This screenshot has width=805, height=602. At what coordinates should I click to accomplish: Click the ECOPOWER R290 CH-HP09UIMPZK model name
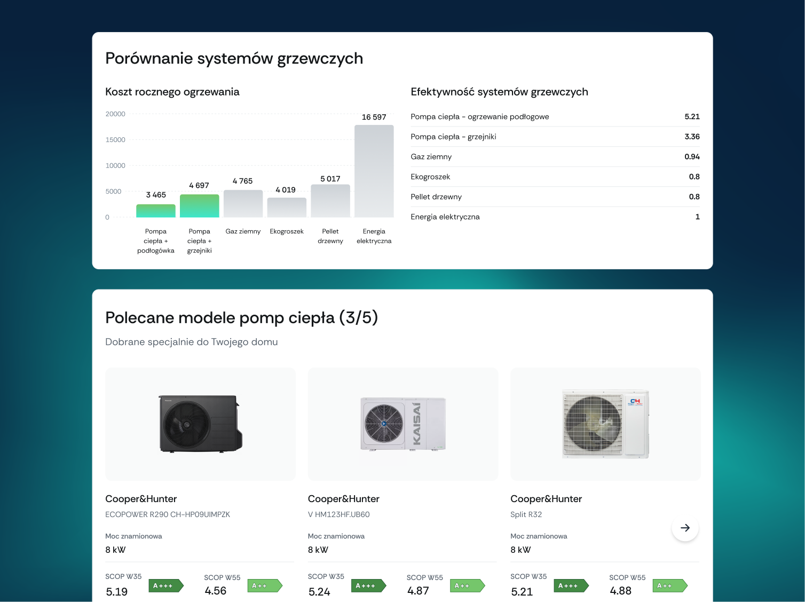[168, 514]
